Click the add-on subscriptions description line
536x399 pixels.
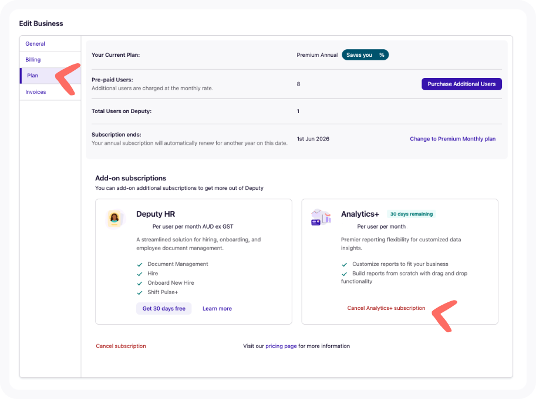(179, 188)
